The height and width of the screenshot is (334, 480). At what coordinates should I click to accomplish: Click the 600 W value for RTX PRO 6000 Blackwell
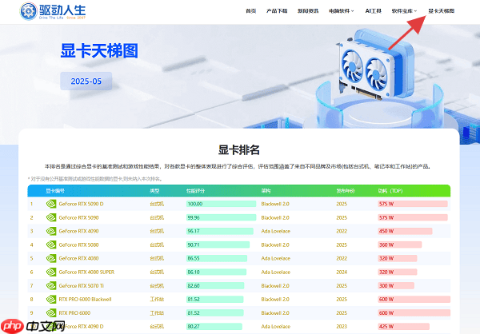tap(386, 299)
